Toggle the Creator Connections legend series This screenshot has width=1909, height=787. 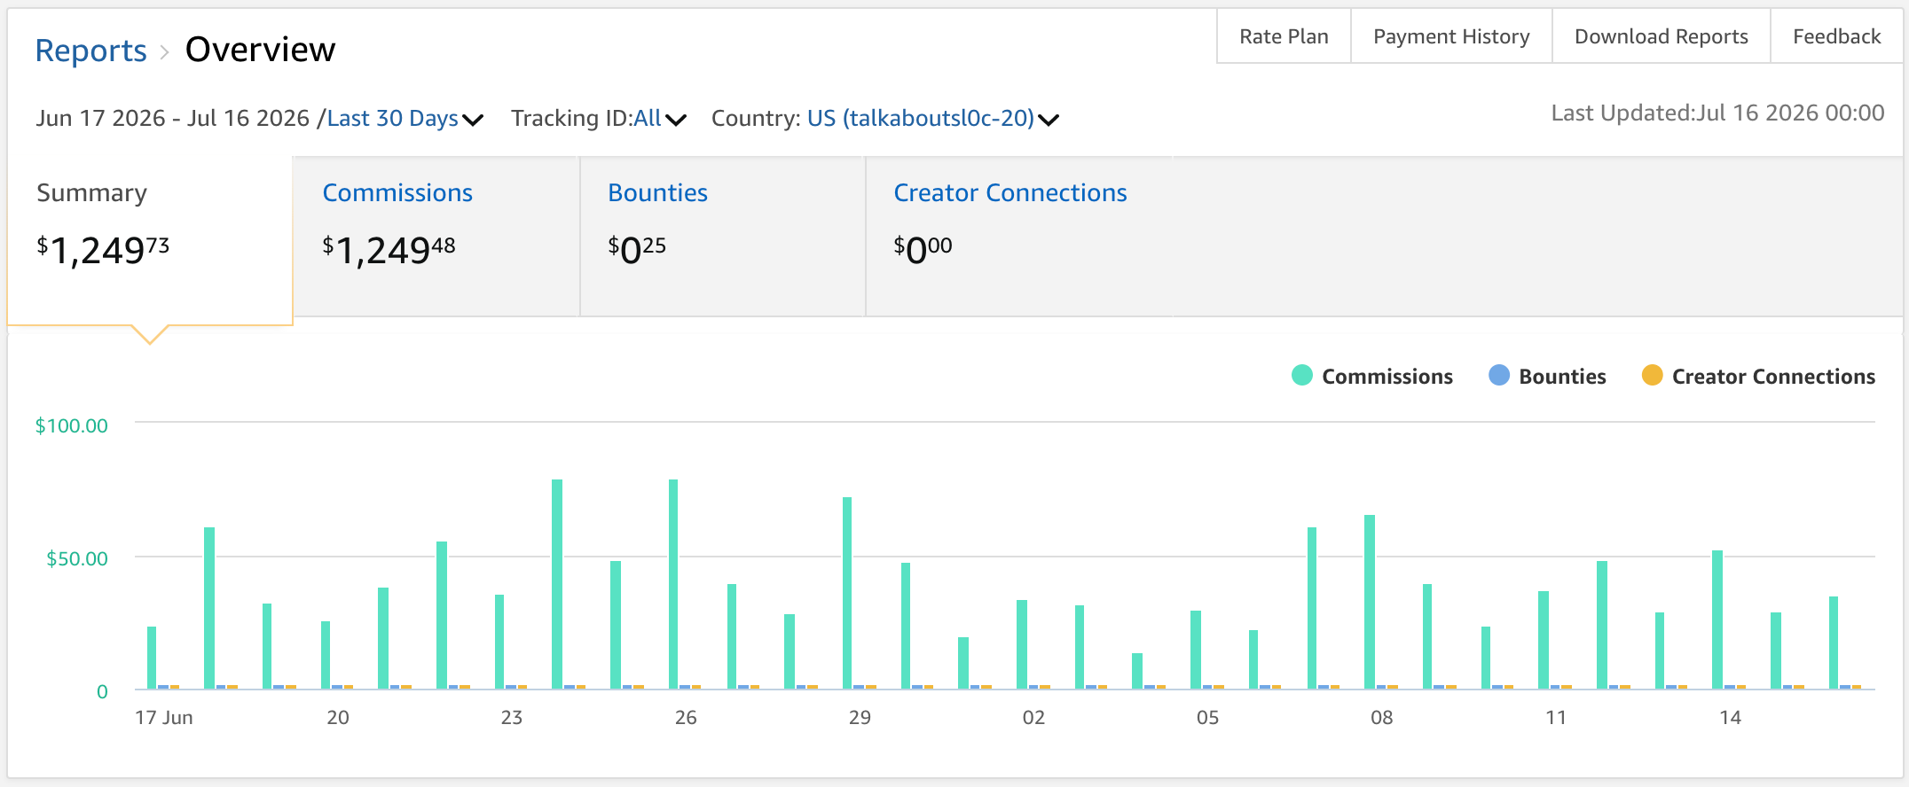pyautogui.click(x=1758, y=376)
